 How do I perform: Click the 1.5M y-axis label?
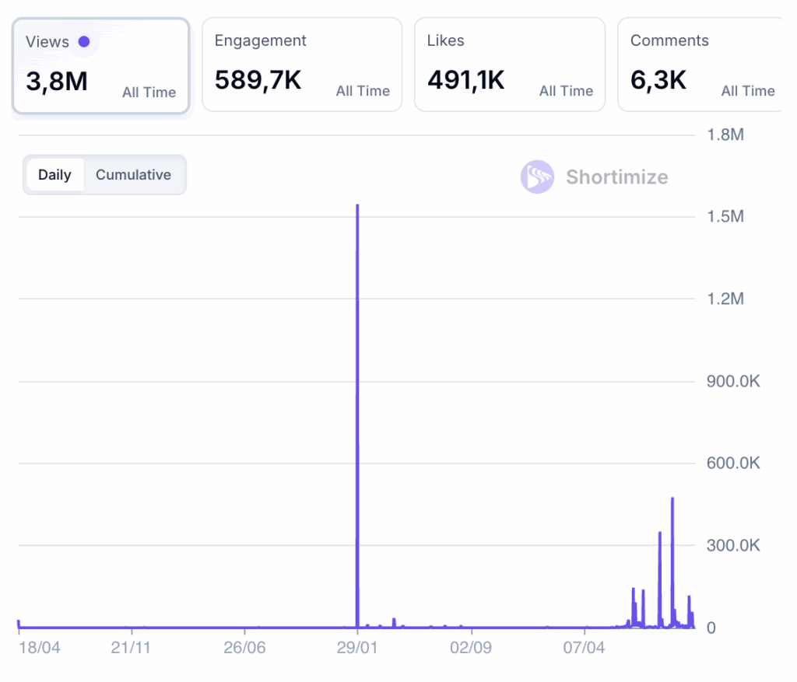point(725,216)
